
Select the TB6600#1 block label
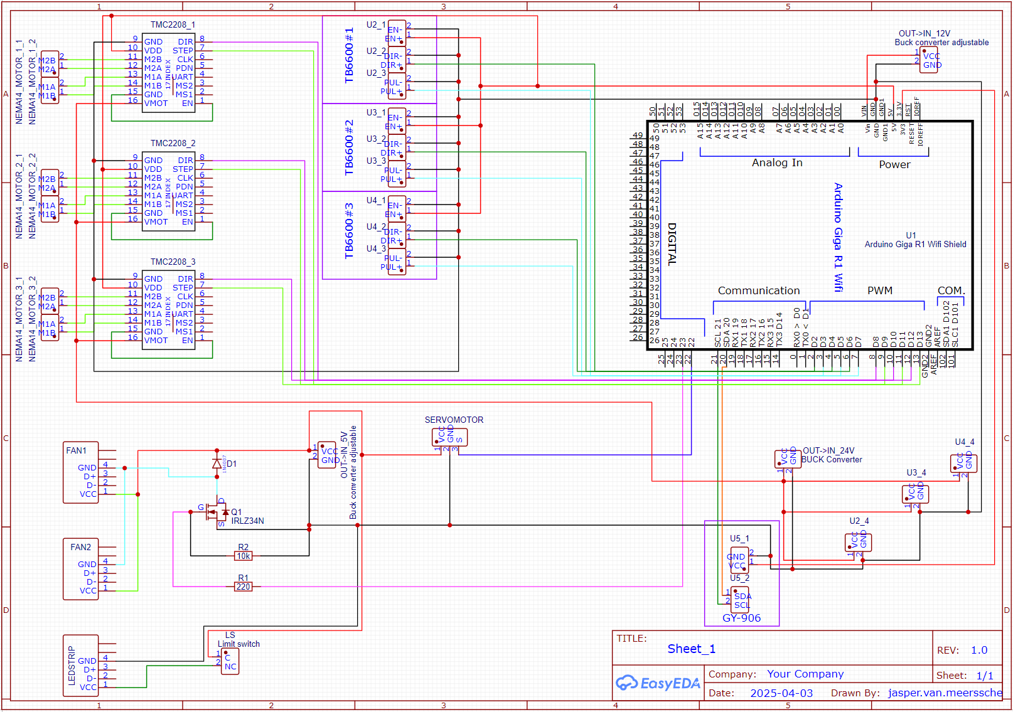349,55
